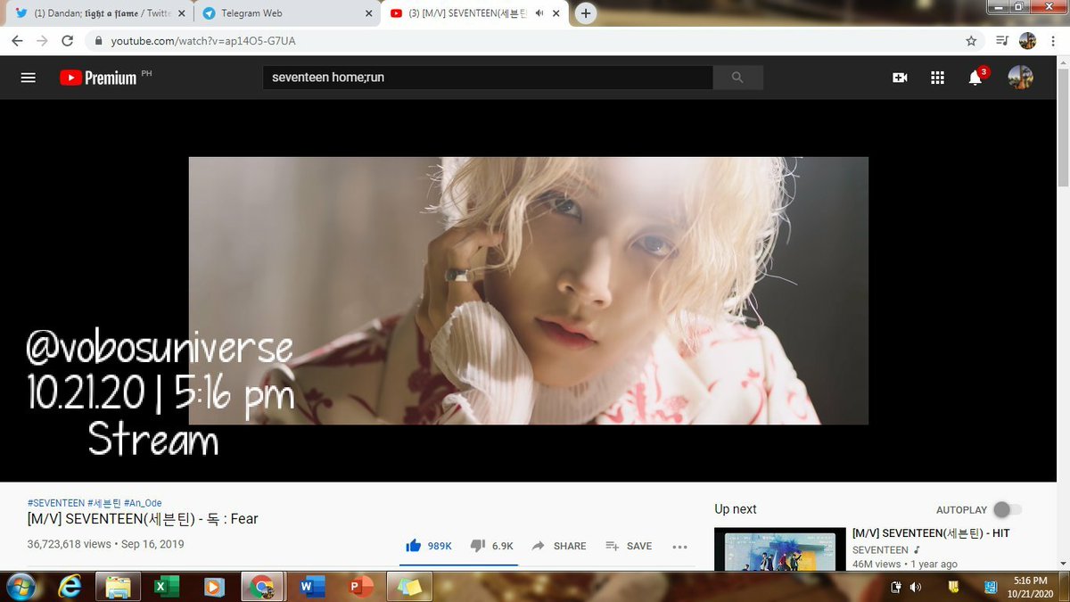The height and width of the screenshot is (602, 1070).
Task: Click the YouTube search input field
Action: click(x=488, y=78)
